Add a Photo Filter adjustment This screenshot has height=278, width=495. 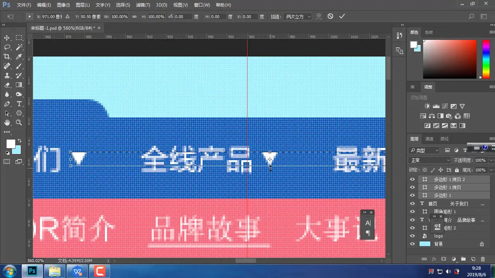tap(449, 116)
